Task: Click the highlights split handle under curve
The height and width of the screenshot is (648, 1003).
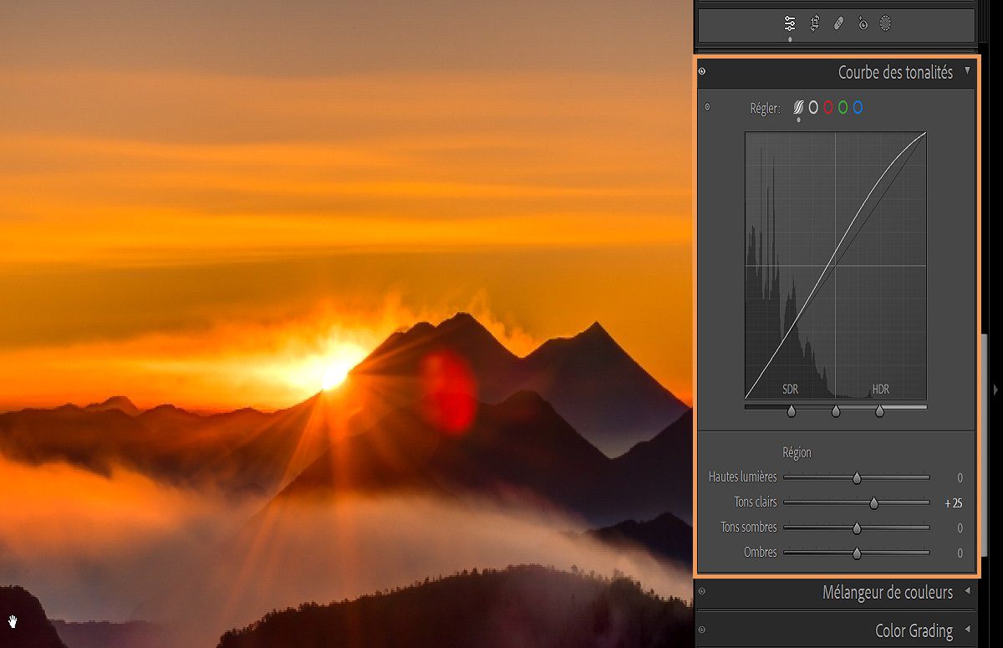Action: click(879, 411)
